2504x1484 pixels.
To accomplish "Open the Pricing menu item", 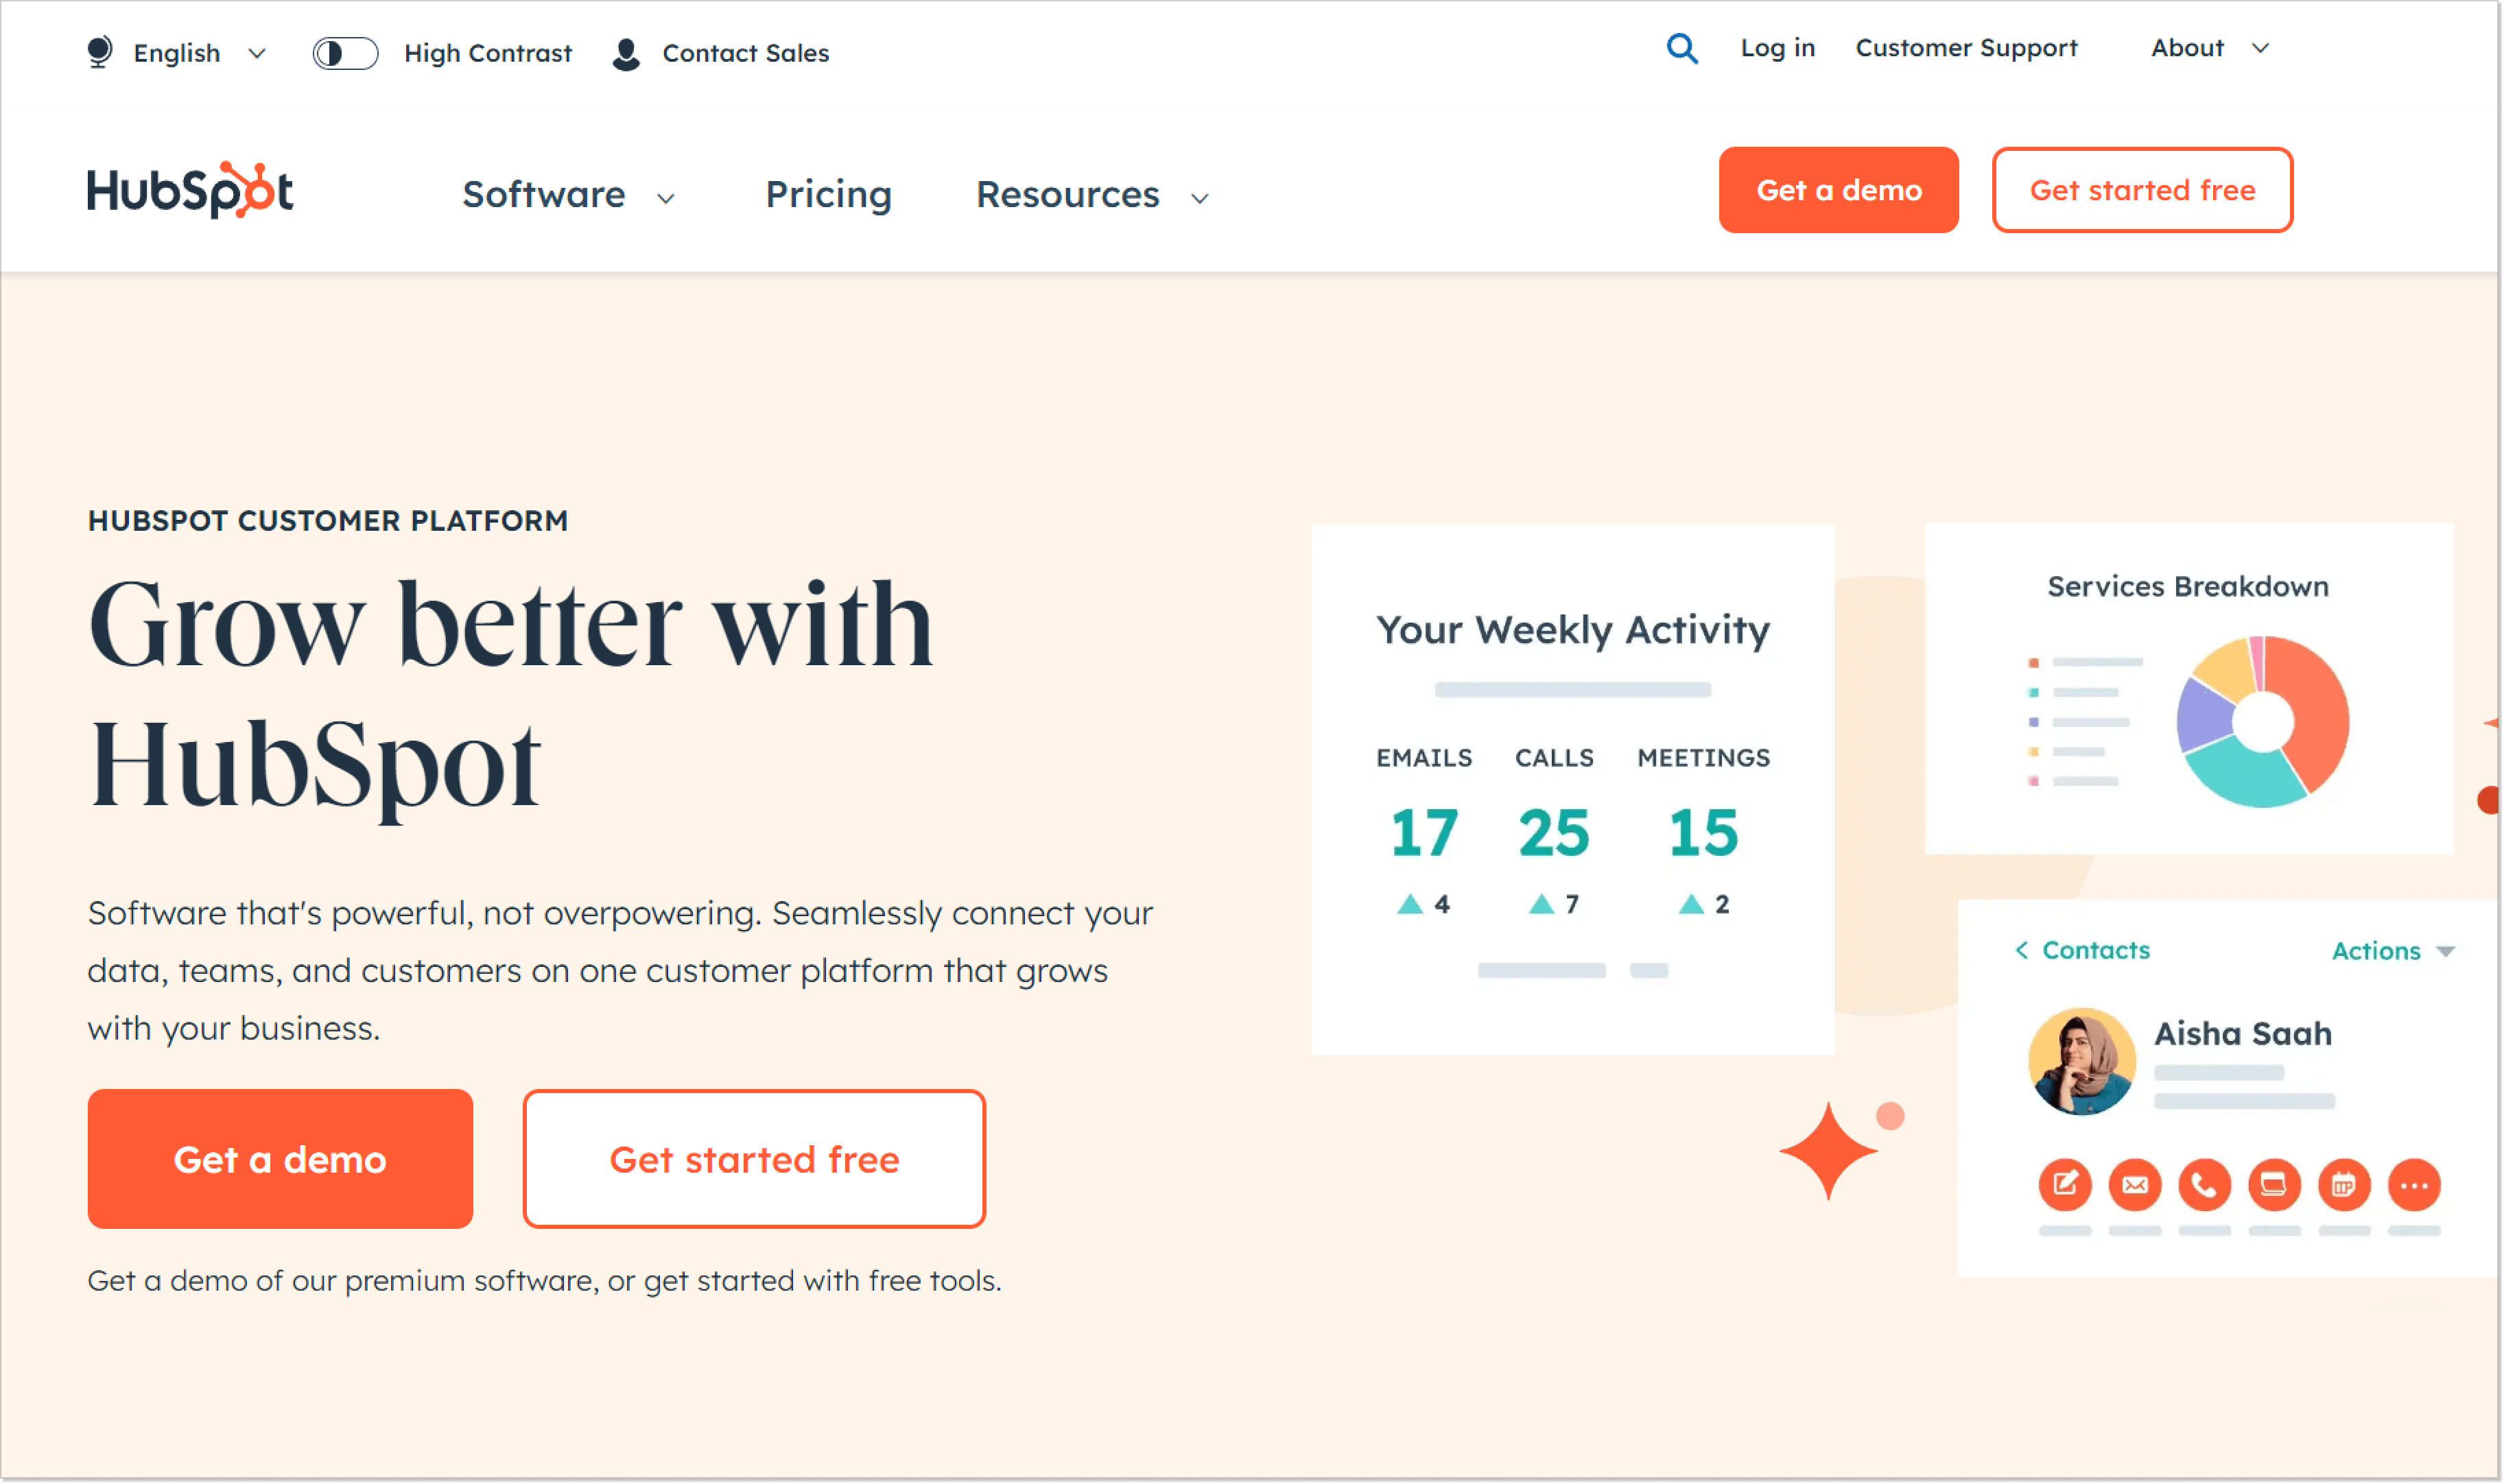I will click(829, 194).
